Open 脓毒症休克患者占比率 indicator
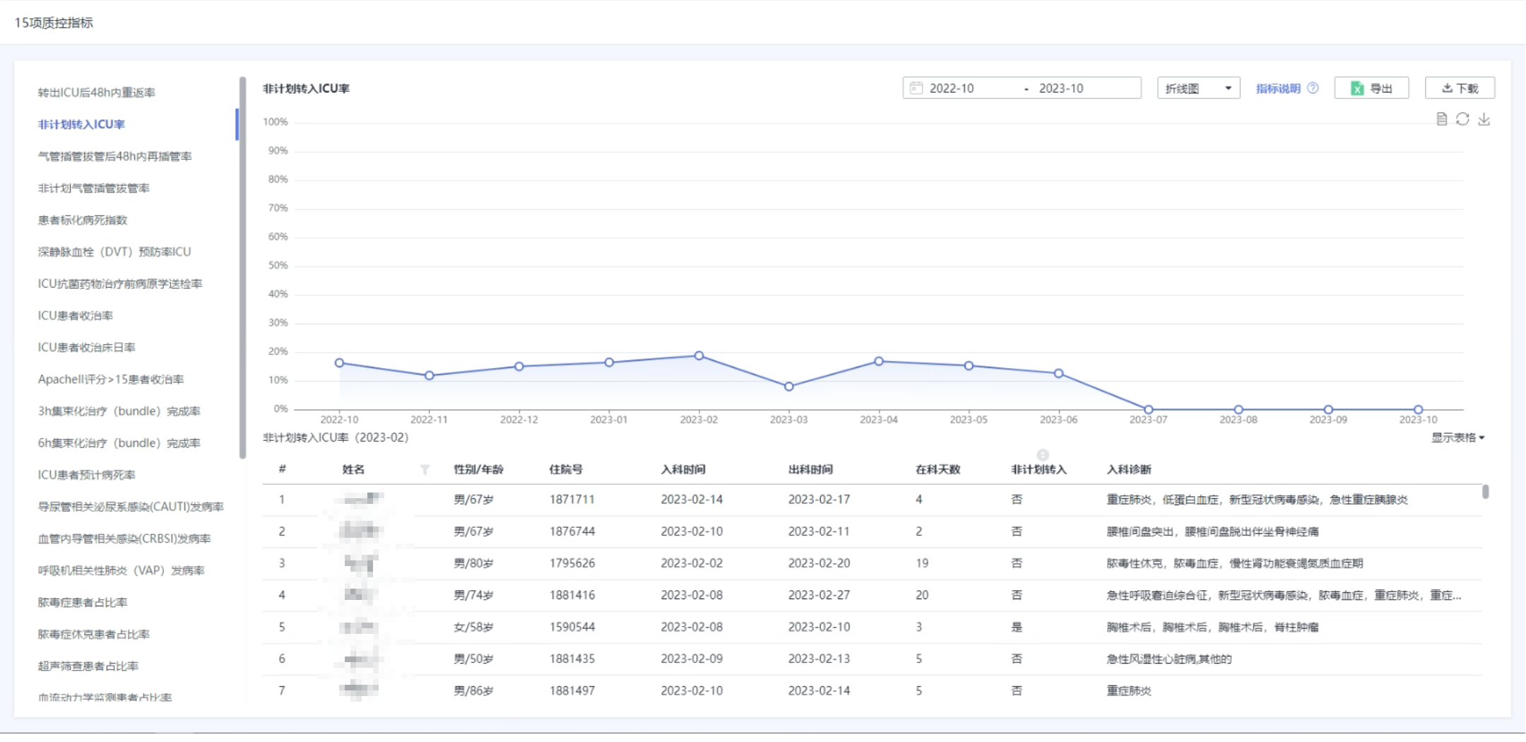 coord(94,634)
